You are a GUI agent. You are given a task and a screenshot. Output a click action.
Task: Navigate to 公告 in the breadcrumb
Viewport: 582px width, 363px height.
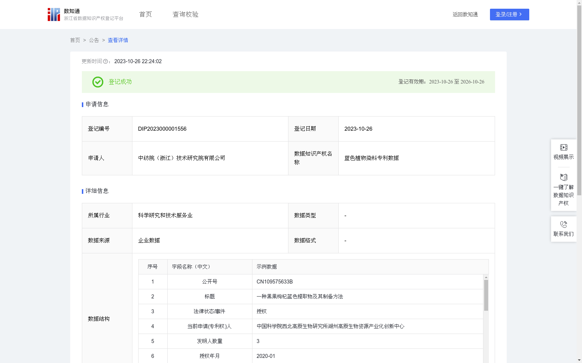pos(94,40)
